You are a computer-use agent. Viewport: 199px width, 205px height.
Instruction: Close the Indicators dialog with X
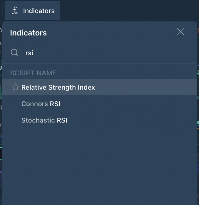(181, 32)
